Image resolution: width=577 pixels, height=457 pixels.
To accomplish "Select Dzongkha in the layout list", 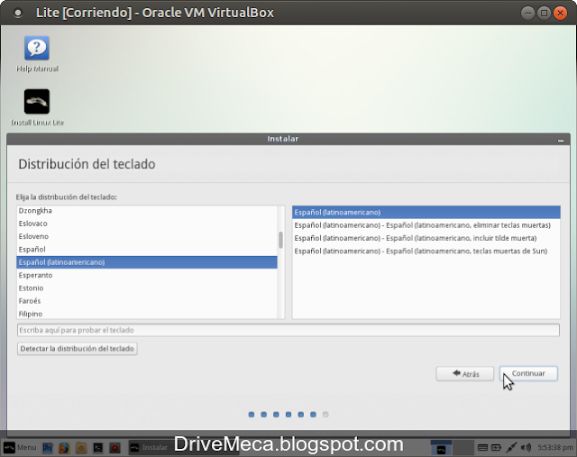I will point(147,210).
